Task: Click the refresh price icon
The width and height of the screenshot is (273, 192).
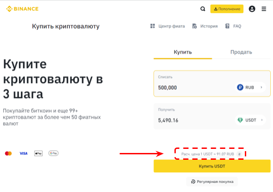Action: point(240,154)
